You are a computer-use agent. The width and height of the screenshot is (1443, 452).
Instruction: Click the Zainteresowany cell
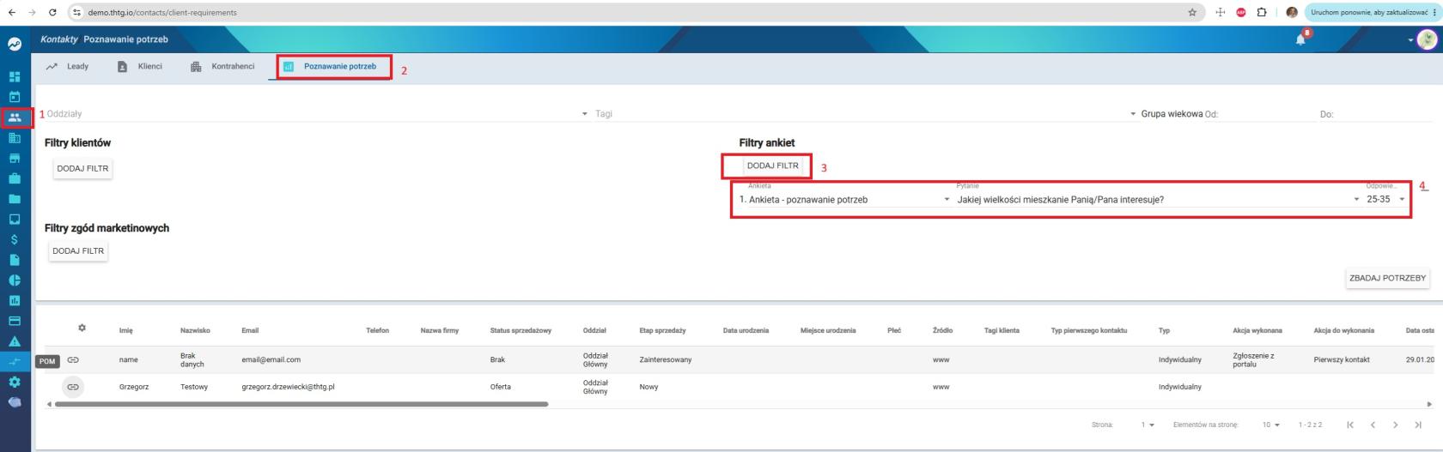point(666,360)
